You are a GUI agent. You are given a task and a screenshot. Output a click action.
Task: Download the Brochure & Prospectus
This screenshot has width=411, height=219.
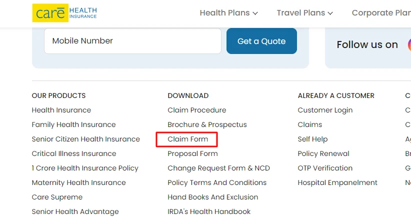click(x=207, y=124)
